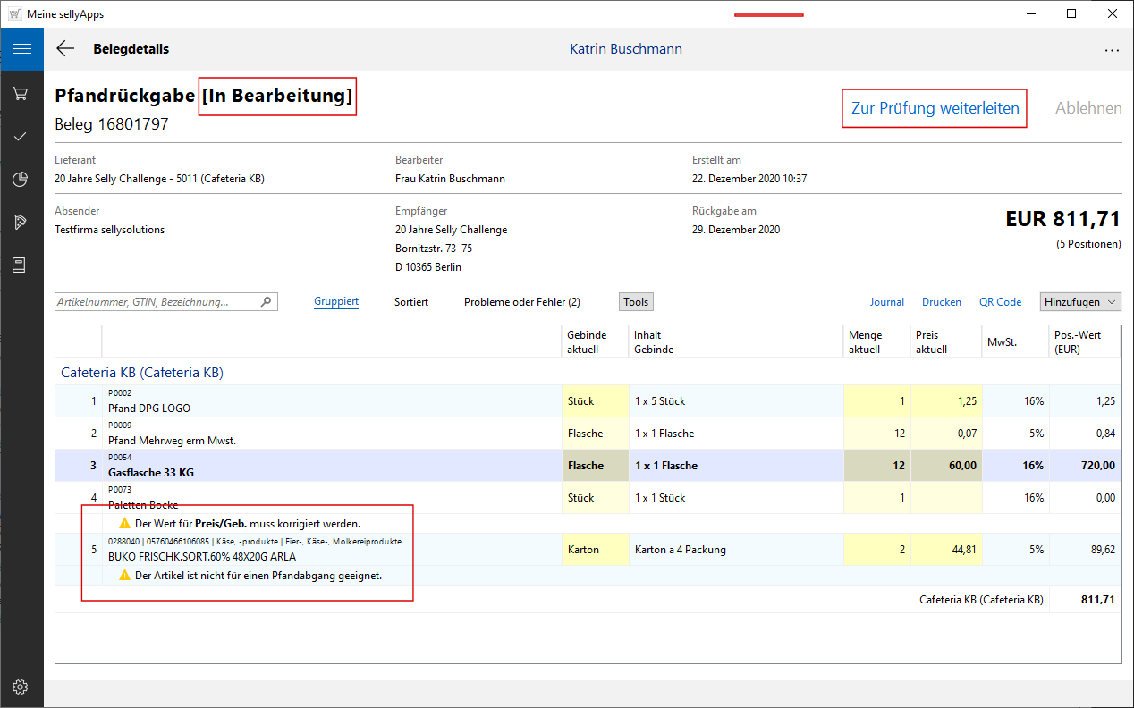Click Zur Prüfung weiterleiten

[935, 108]
